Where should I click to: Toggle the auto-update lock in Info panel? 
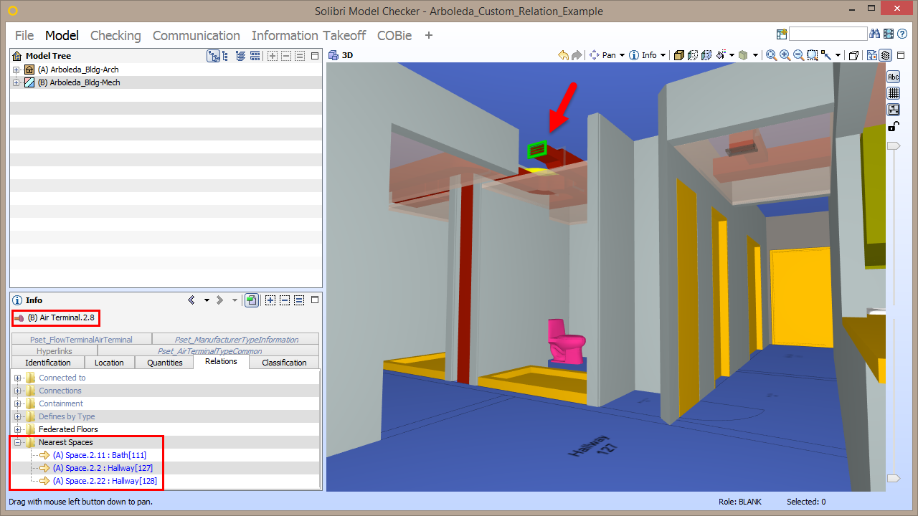[x=251, y=300]
